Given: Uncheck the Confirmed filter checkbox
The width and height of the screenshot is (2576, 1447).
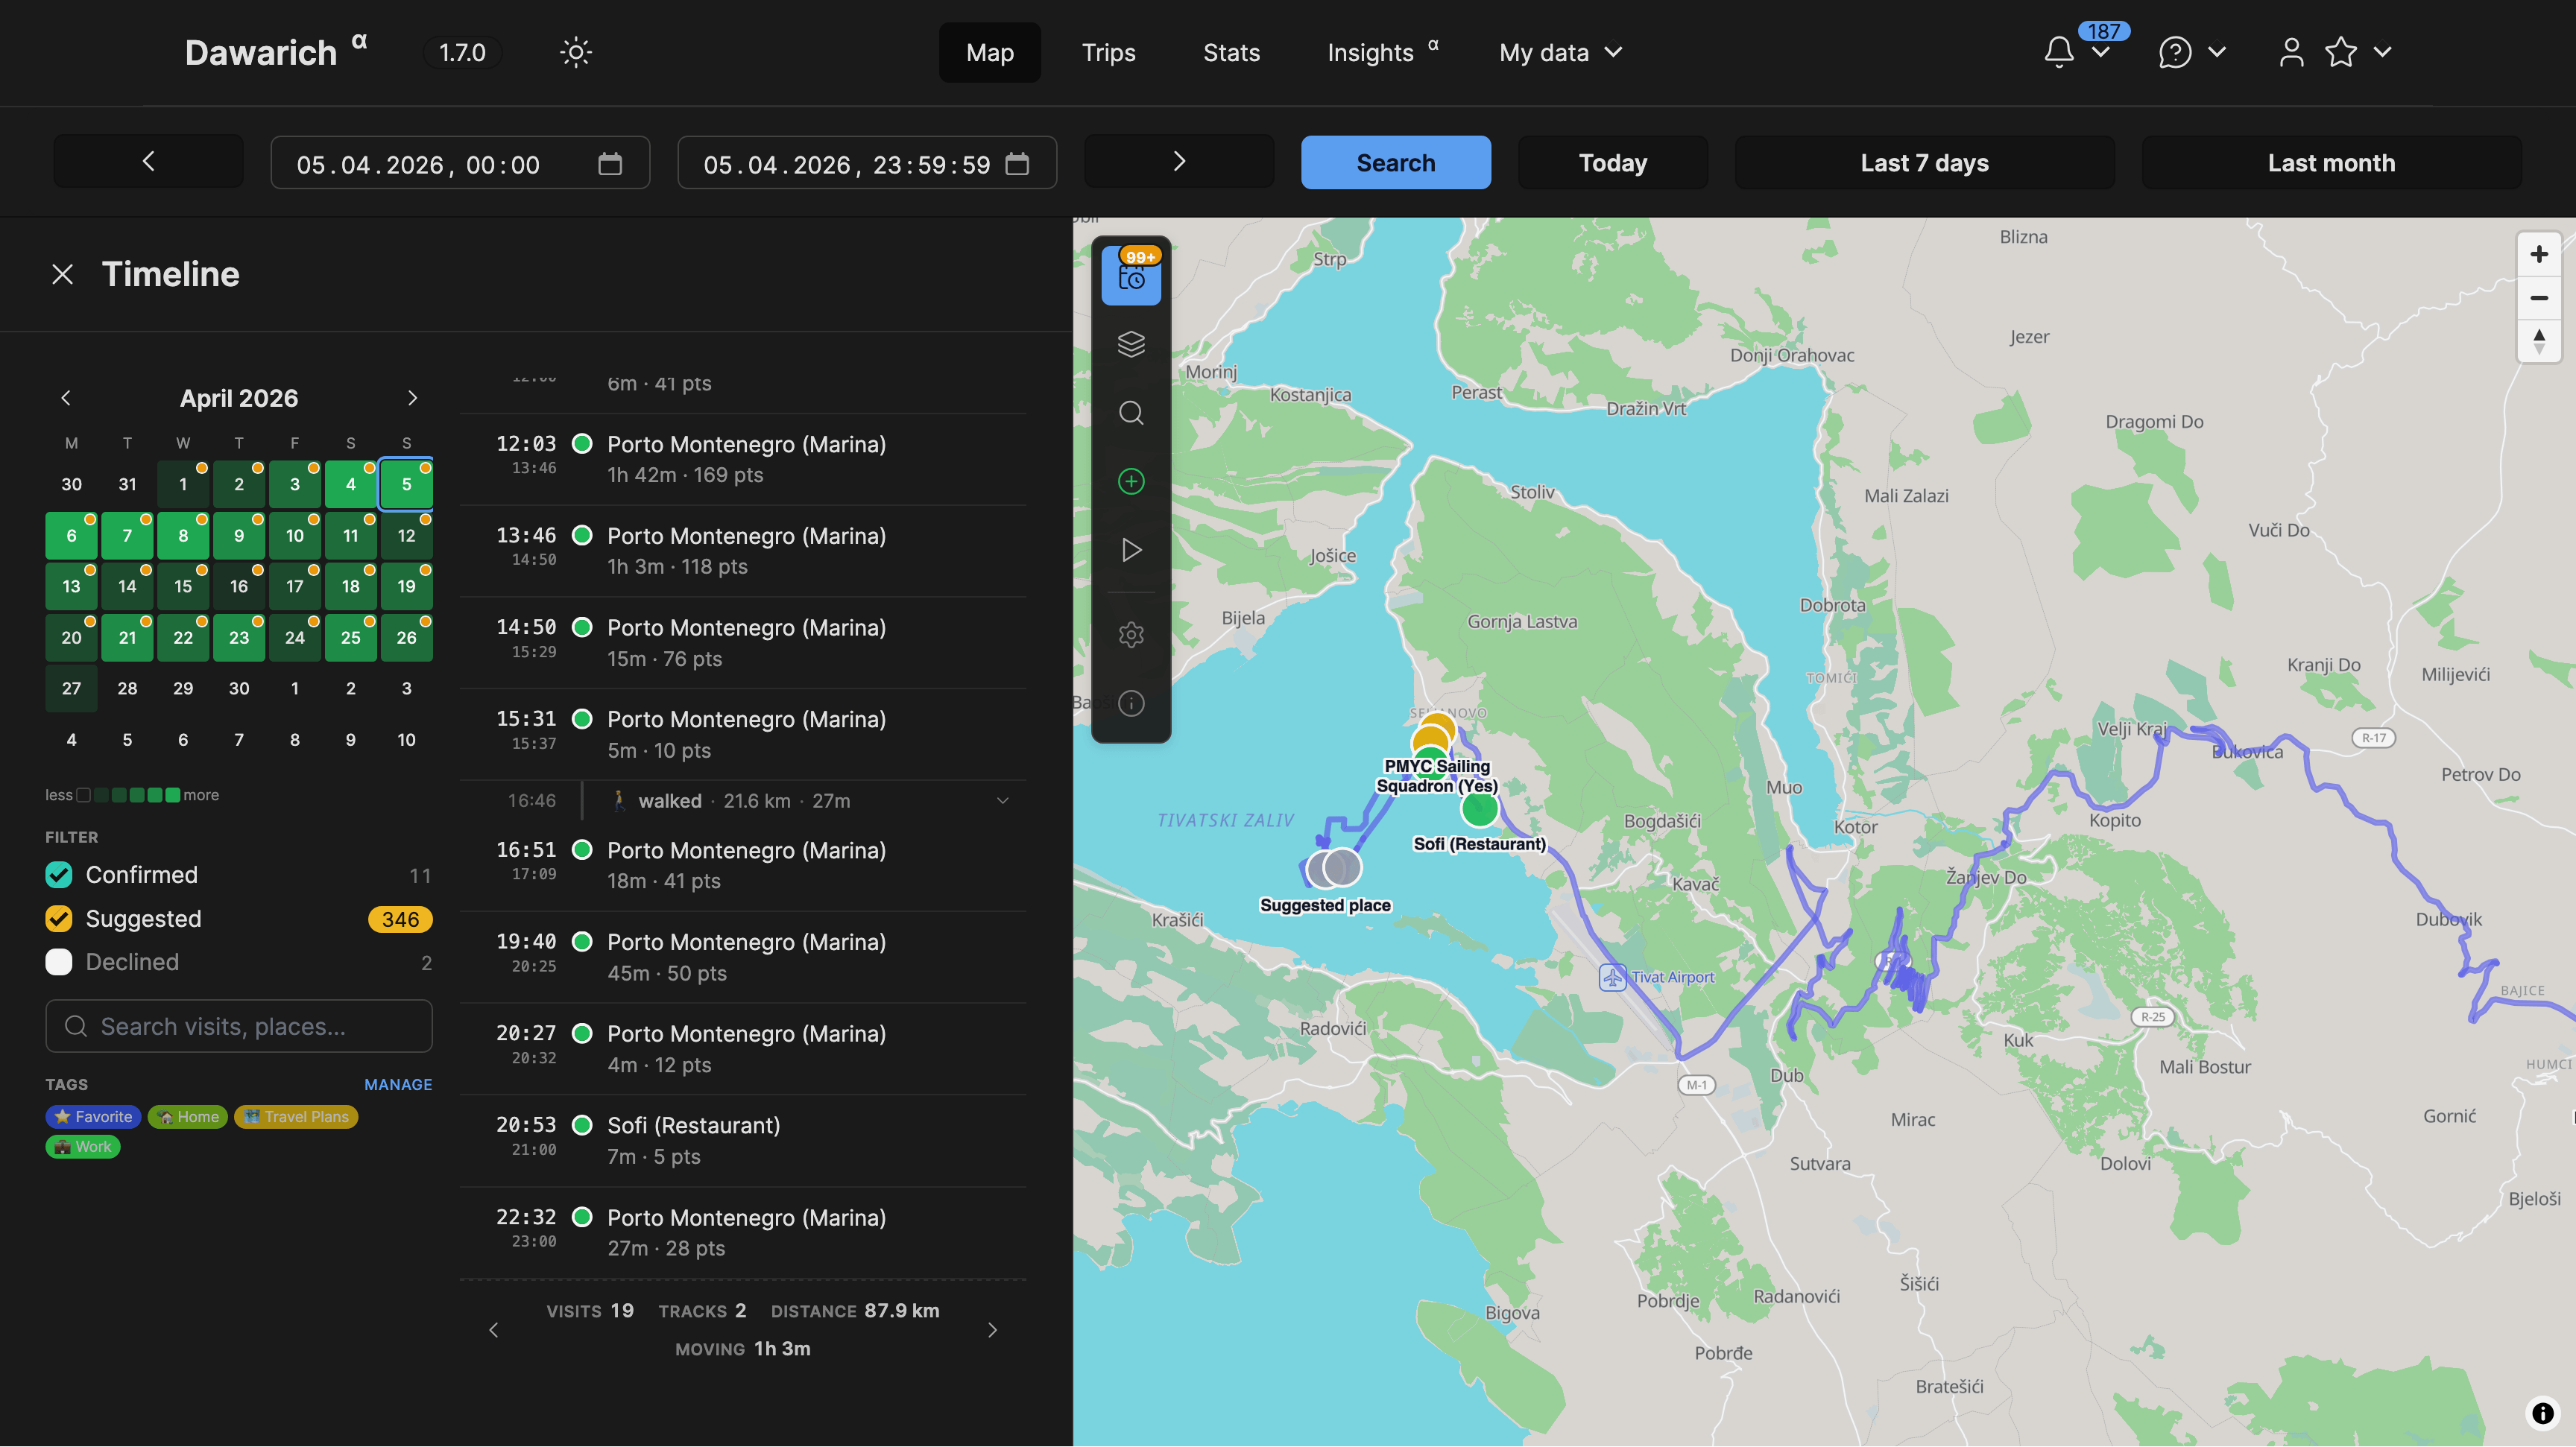Looking at the screenshot, I should [x=59, y=875].
